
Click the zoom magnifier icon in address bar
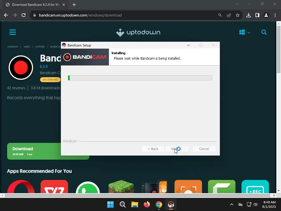pyautogui.click(x=220, y=15)
